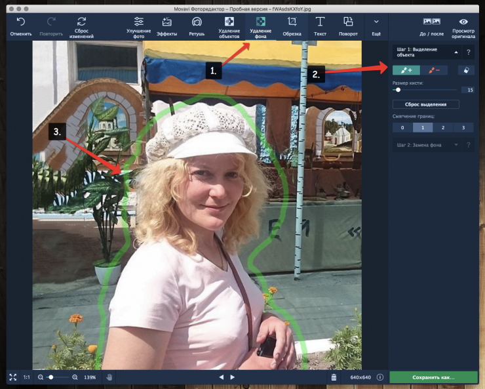
Task: Select the red background brush tool
Action: pos(434,70)
